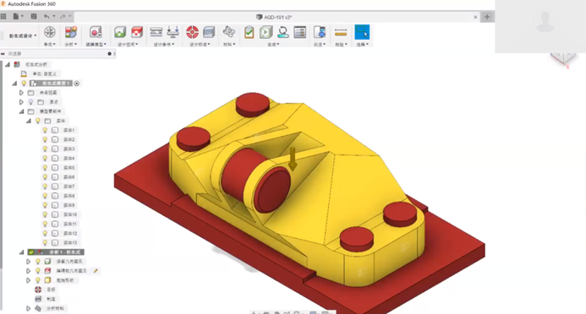The height and width of the screenshot is (314, 586).
Task: Expand the origin folder tree node
Action: [21, 102]
